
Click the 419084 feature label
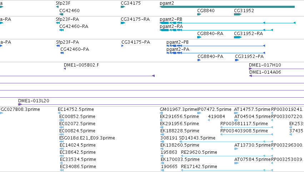click(216, 117)
